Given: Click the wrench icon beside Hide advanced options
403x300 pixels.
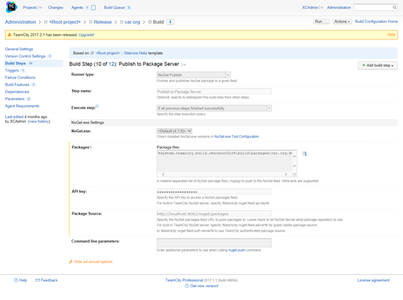Looking at the screenshot, I should [71, 262].
